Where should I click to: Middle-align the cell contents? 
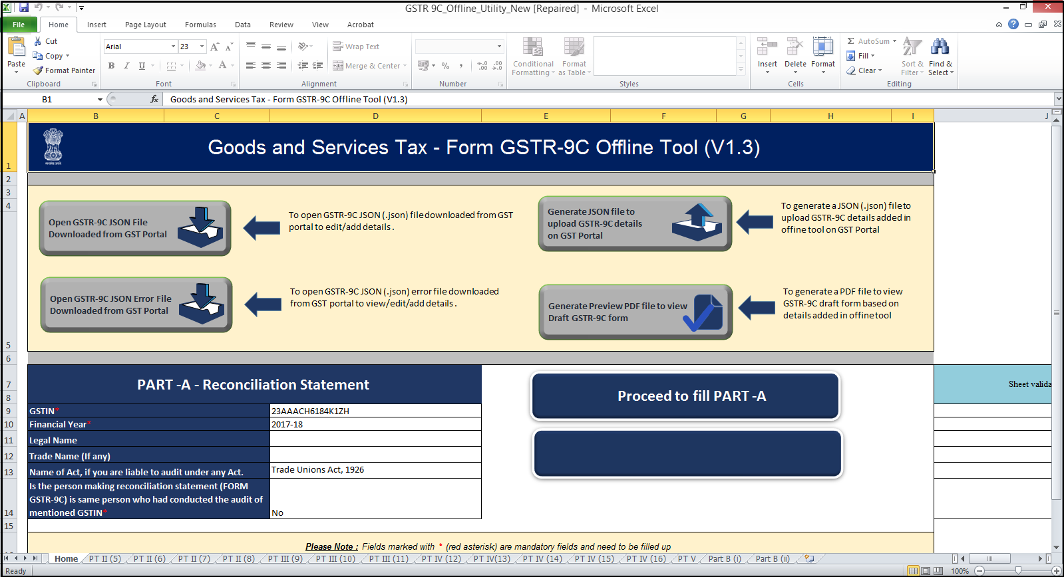point(266,47)
